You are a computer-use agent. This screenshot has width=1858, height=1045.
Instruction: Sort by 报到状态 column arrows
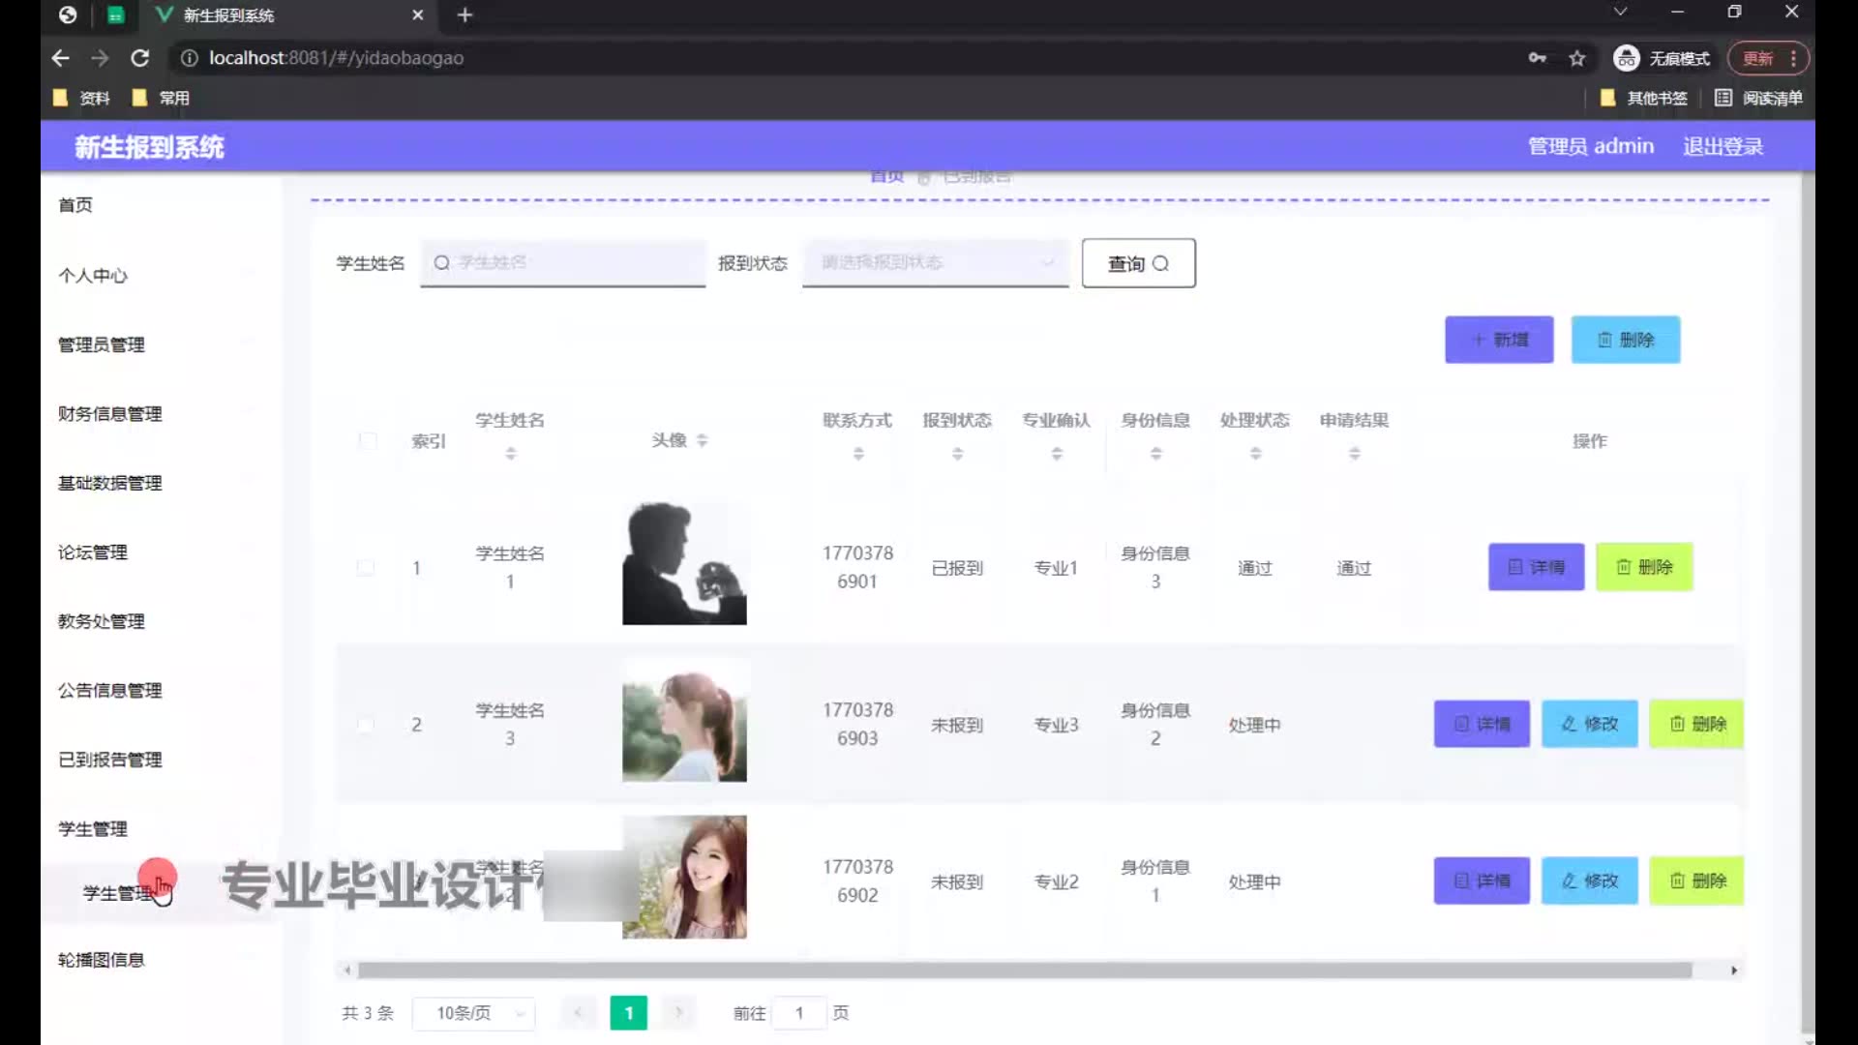[957, 453]
